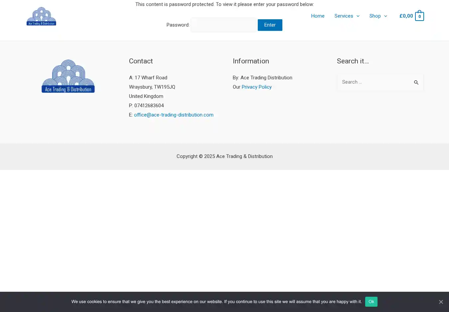The height and width of the screenshot is (312, 449).
Task: Click the Copyright 2025 footer text
Action: click(x=224, y=156)
